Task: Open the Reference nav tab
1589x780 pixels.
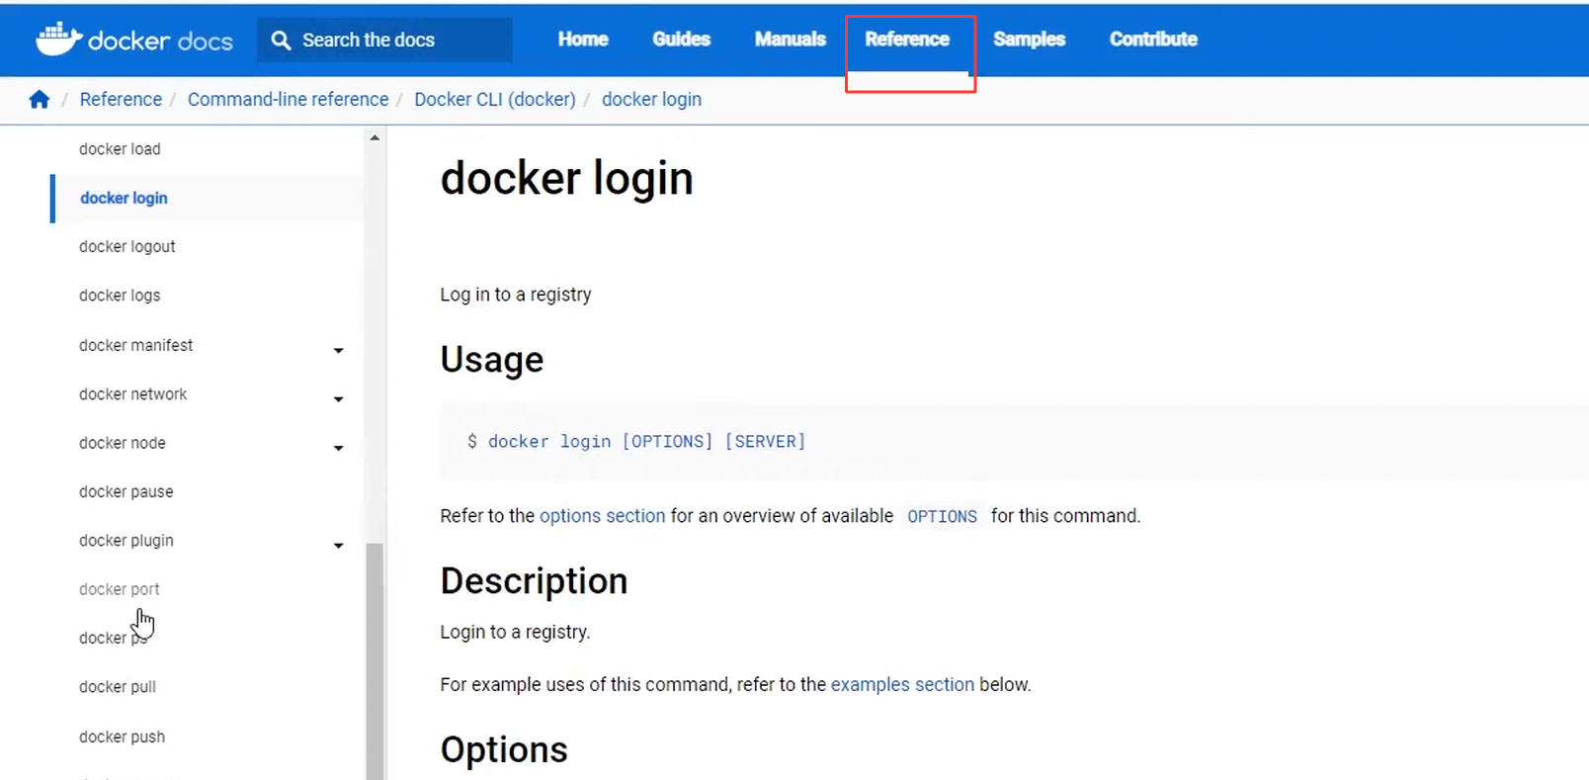Action: pos(907,39)
